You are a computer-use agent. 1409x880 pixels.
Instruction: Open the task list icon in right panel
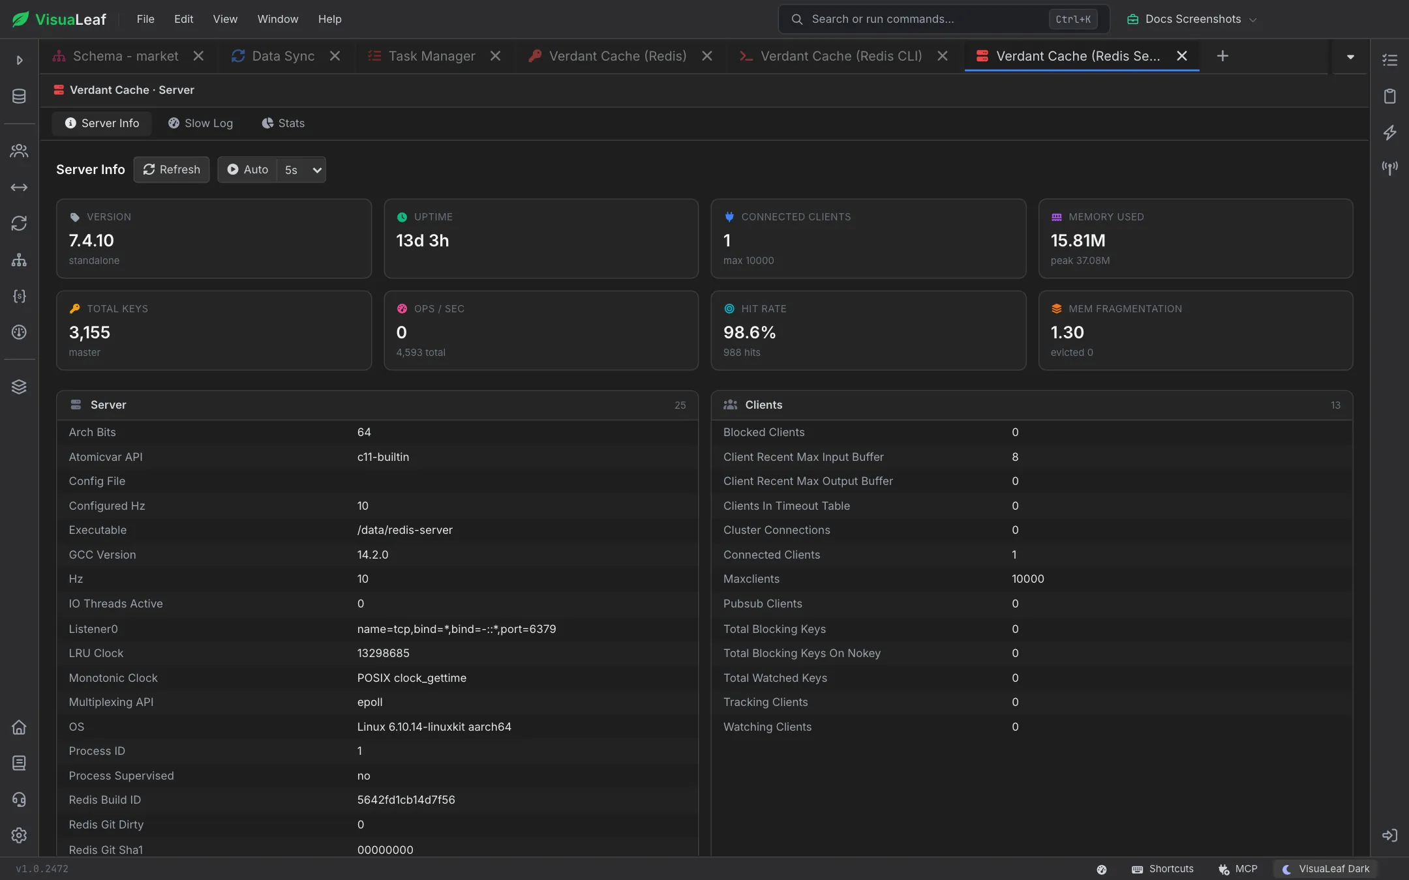[1389, 60]
